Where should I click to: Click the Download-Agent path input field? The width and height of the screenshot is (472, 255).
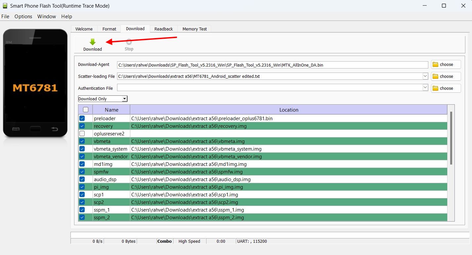click(273, 65)
